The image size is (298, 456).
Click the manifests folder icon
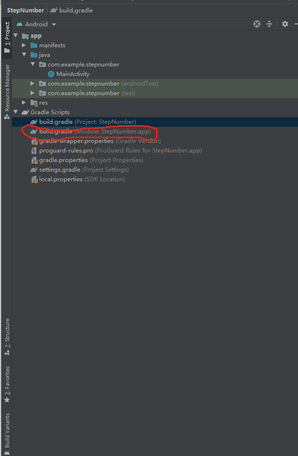click(x=34, y=45)
